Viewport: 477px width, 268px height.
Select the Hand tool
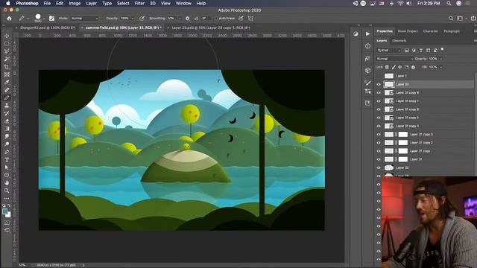[x=7, y=183]
